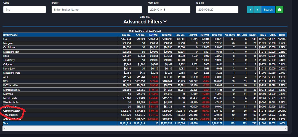Click the next date range arrow button
Viewport: 298px width, 137px height.
[x=257, y=10]
